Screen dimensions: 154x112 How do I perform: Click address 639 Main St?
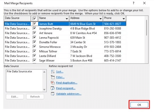coord(78,38)
